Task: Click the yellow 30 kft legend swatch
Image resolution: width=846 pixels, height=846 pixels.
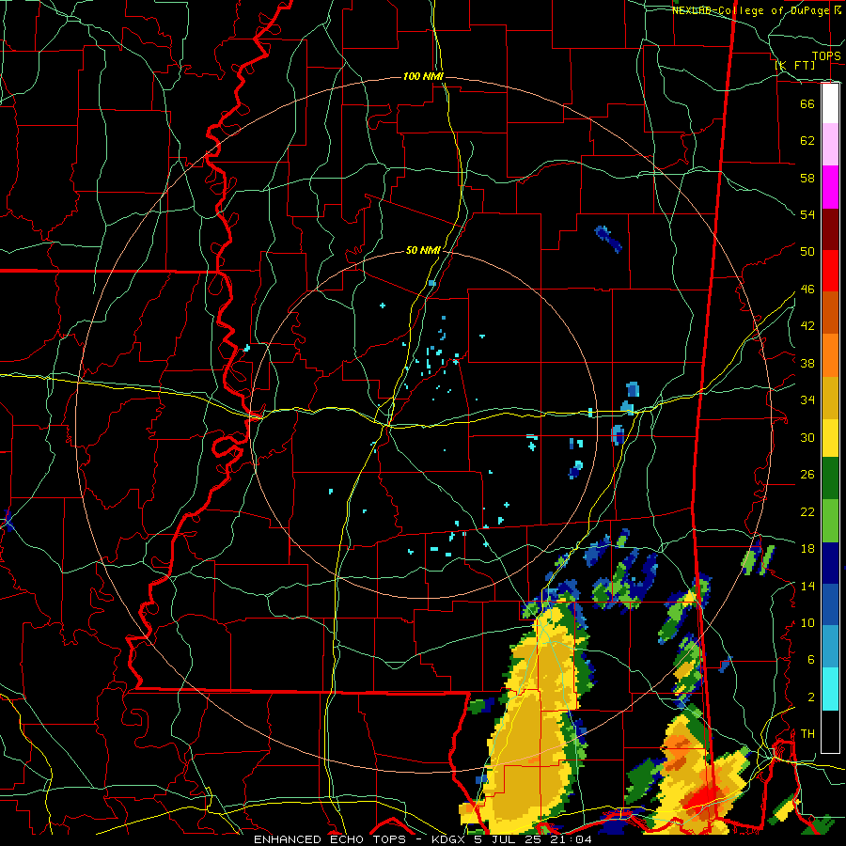Action: pyautogui.click(x=830, y=438)
